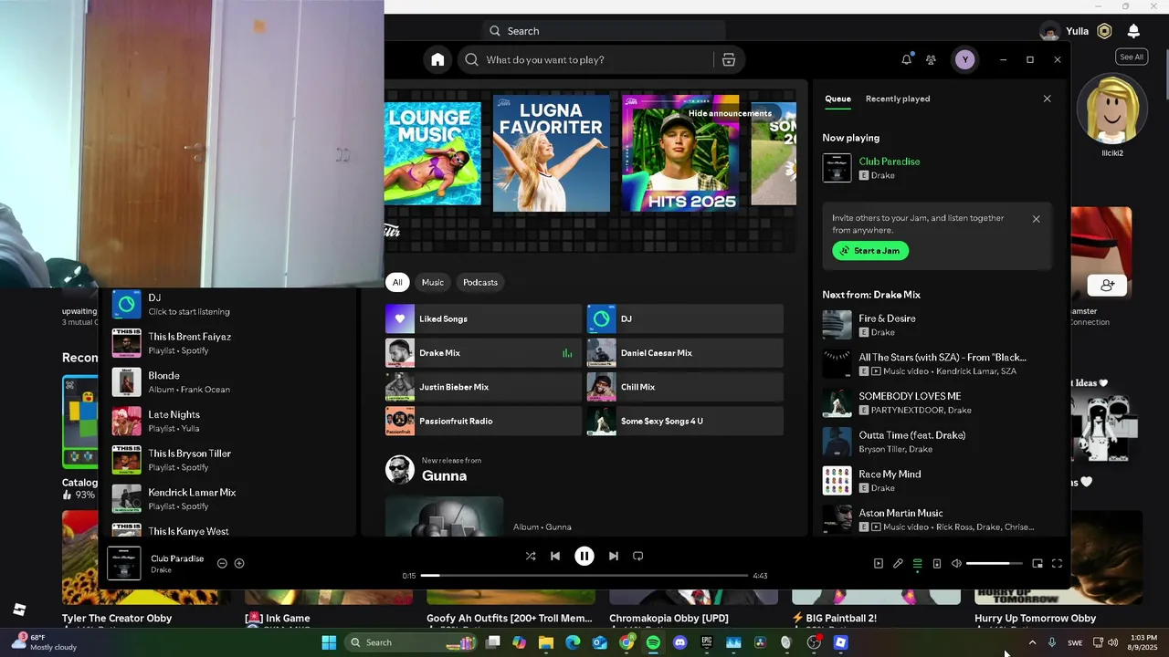Viewport: 1169px width, 657px height.
Task: Open Blonde album in library
Action: tap(228, 382)
